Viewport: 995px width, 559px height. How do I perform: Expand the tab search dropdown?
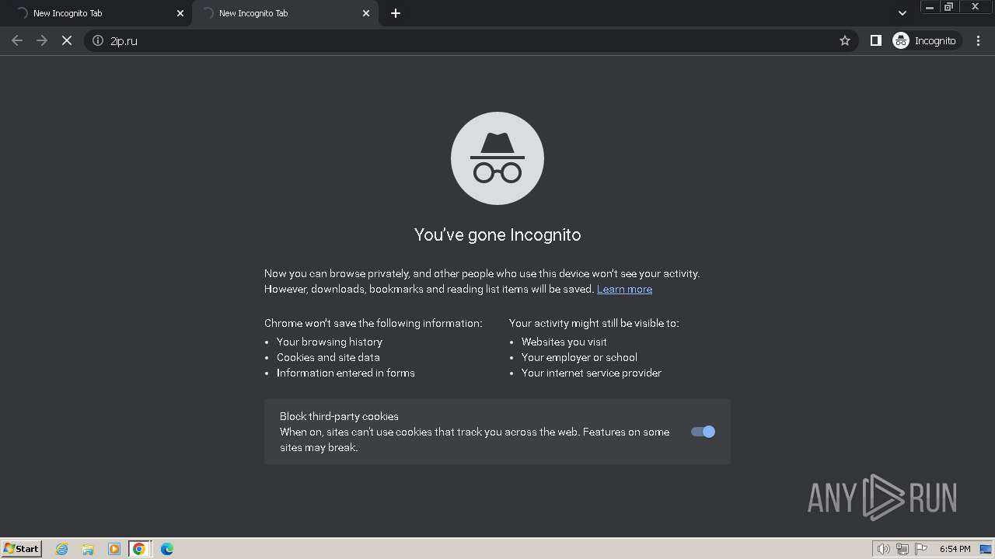point(902,13)
